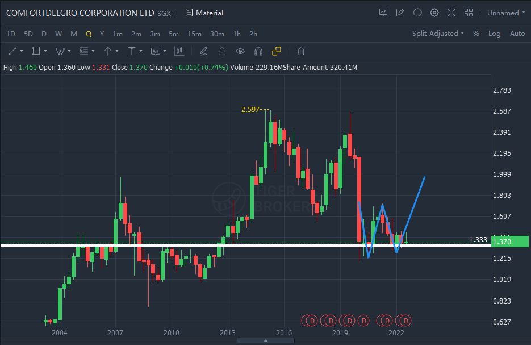Click the Volume 229.16MShare readout

[x=265, y=68]
